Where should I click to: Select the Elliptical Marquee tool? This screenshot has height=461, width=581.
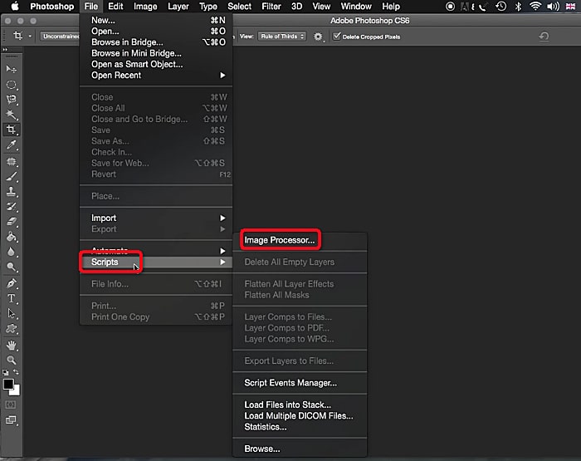point(11,85)
